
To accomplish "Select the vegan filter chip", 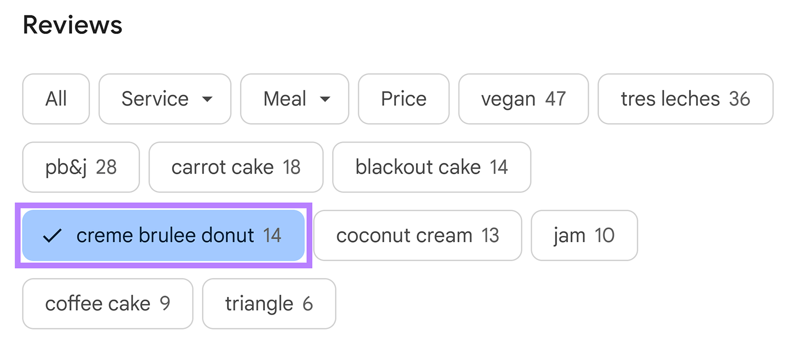I will coord(523,98).
